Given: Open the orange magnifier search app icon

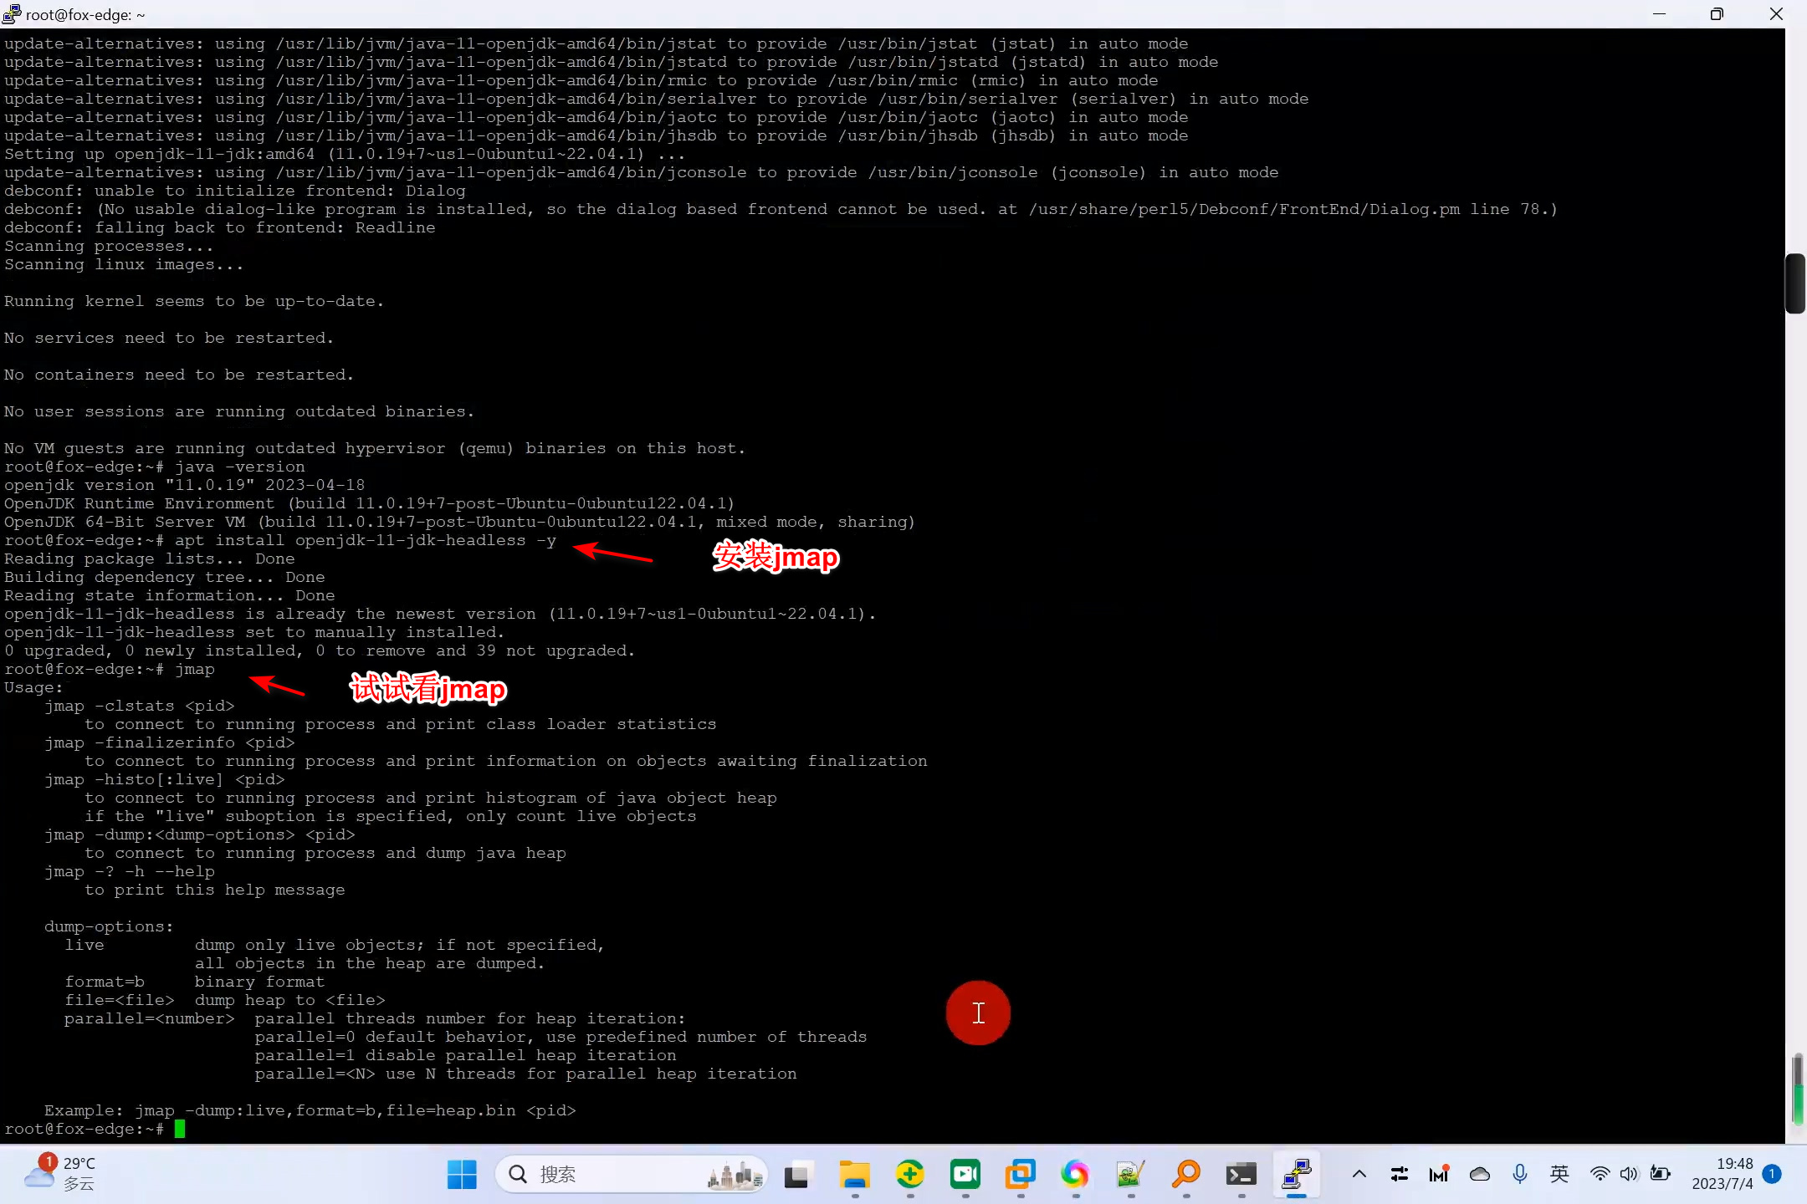Looking at the screenshot, I should [x=1185, y=1175].
